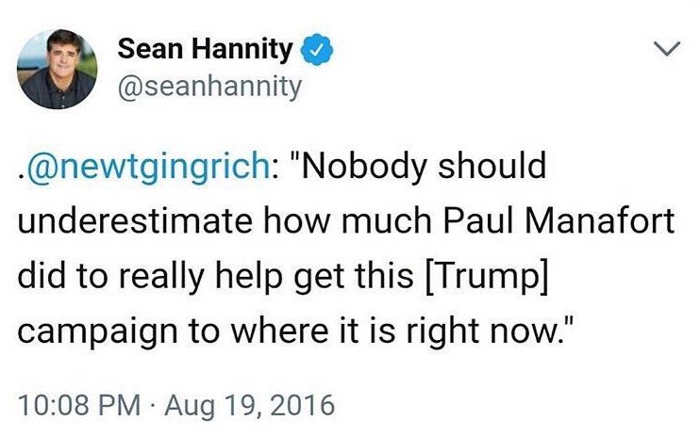Image resolution: width=700 pixels, height=436 pixels.
Task: Click "how much" in the tweet text
Action: (x=348, y=221)
